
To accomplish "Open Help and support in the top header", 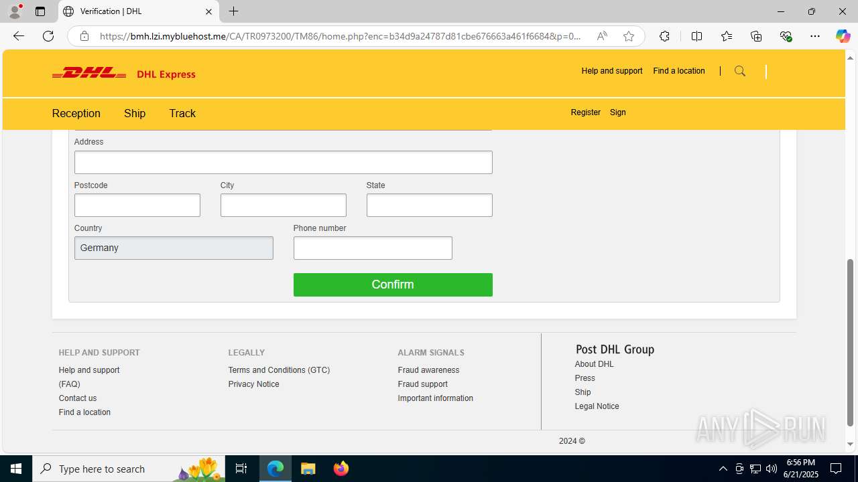I will (612, 71).
